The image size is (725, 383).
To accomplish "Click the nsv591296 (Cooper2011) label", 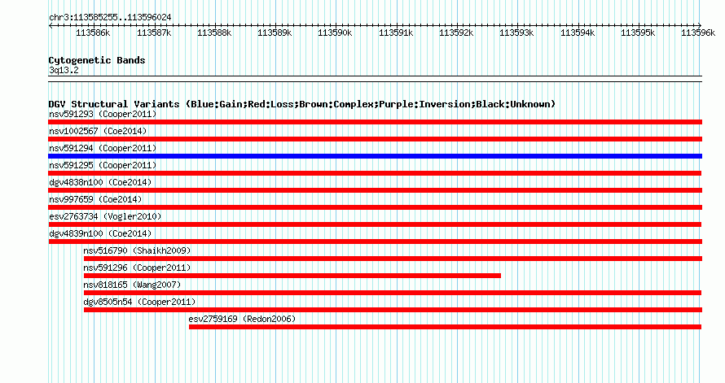I will click(x=137, y=268).
